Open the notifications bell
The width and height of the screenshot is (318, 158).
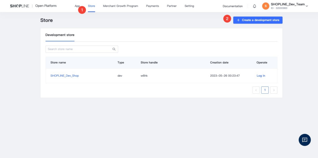click(x=255, y=6)
